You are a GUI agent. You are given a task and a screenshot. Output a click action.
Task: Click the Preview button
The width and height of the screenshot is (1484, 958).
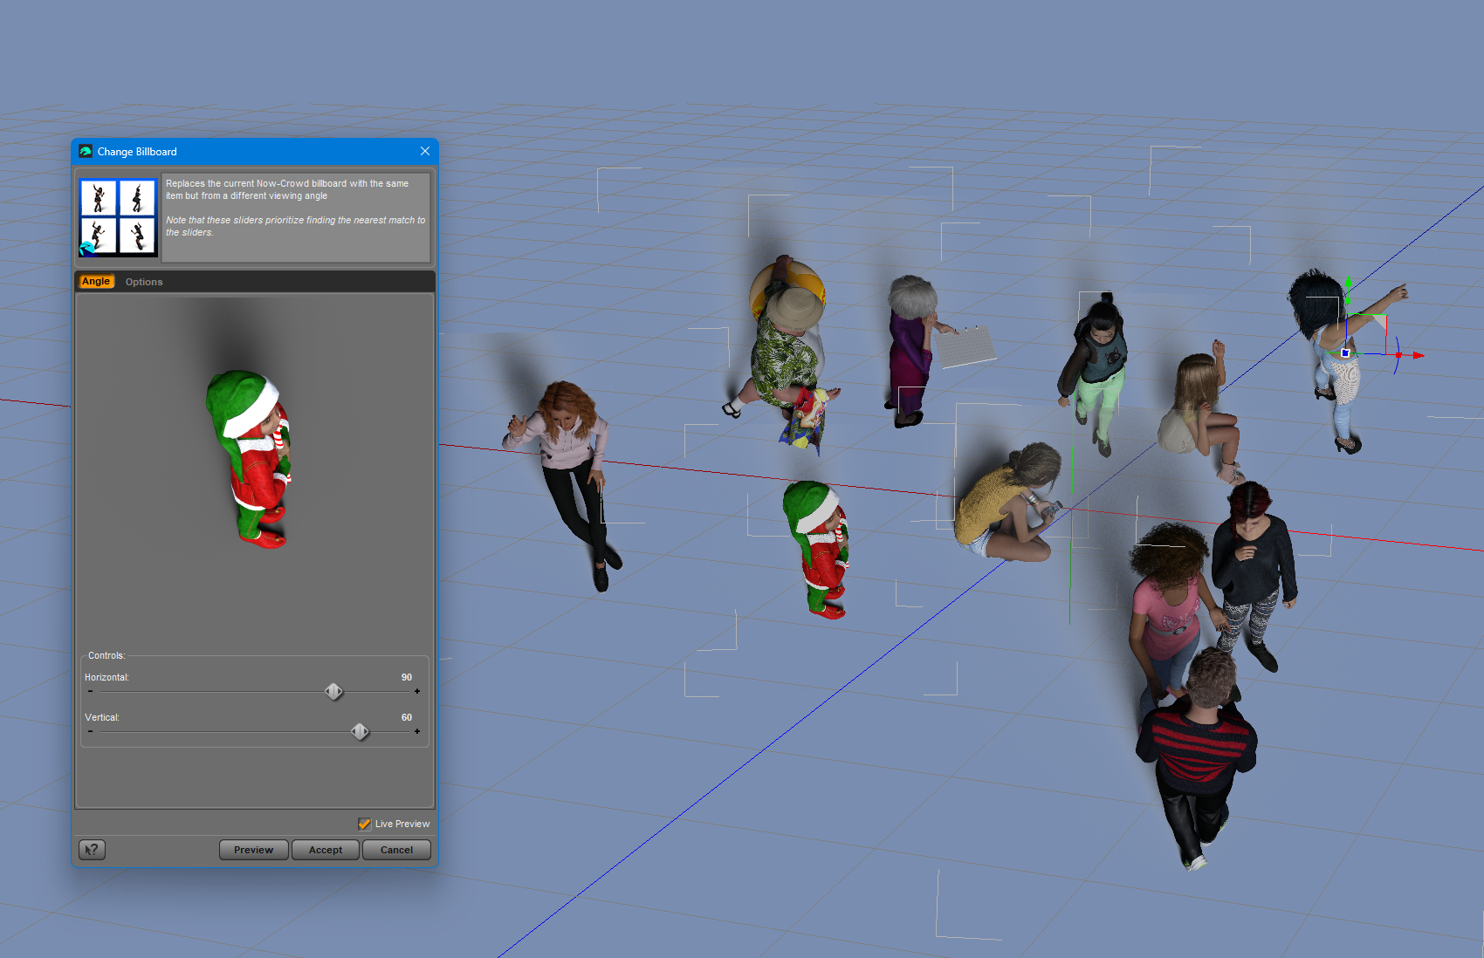click(254, 850)
